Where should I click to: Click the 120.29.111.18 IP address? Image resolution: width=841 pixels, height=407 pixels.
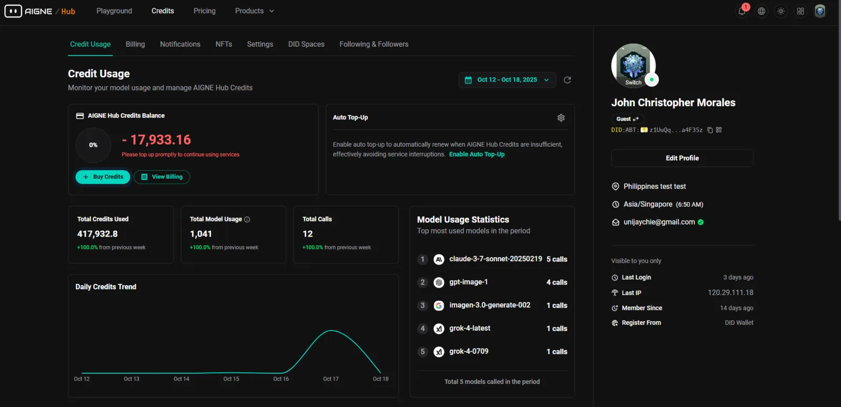pyautogui.click(x=731, y=293)
